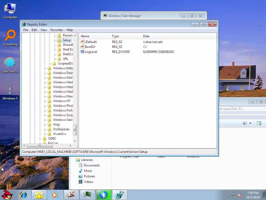Expand the Setup registry key

tap(55, 40)
